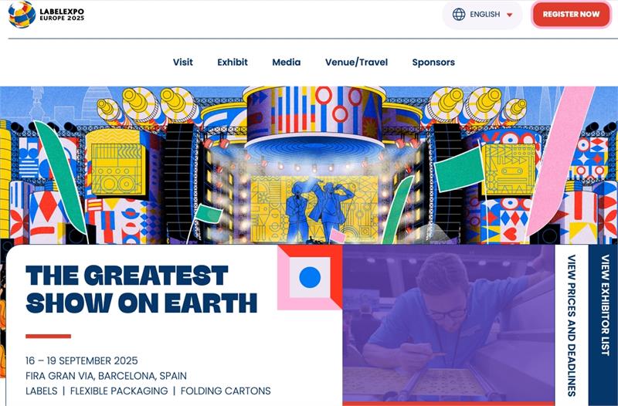
Task: Open the ENGLISH language selector
Action: point(482,15)
